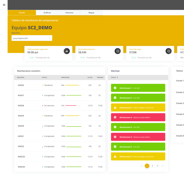Click the ACTUAL column header
This screenshot has width=184, height=183.
tap(90, 77)
